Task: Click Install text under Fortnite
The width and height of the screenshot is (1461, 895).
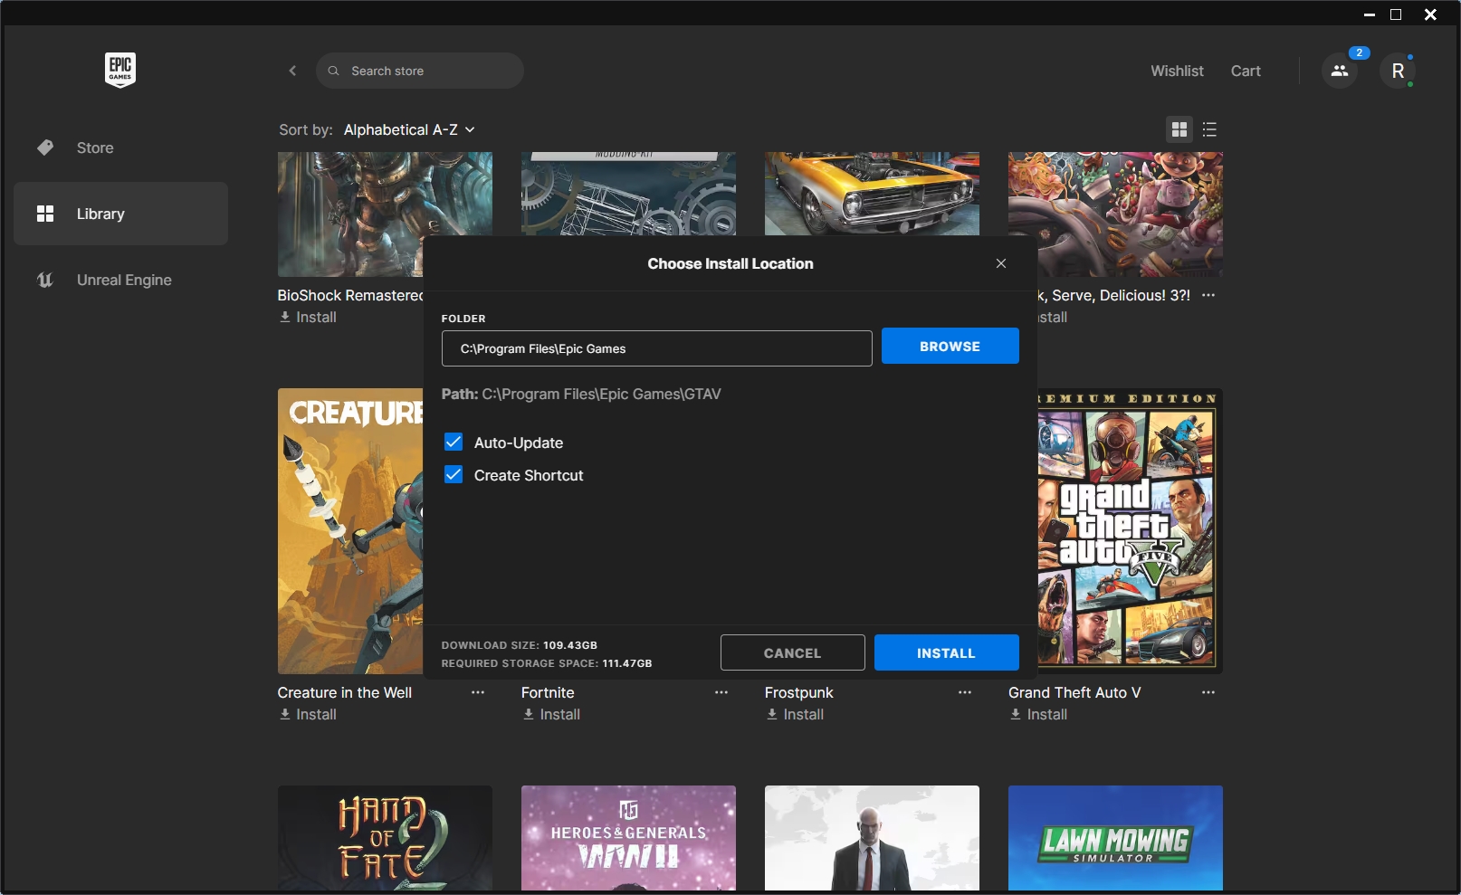Action: tap(560, 714)
